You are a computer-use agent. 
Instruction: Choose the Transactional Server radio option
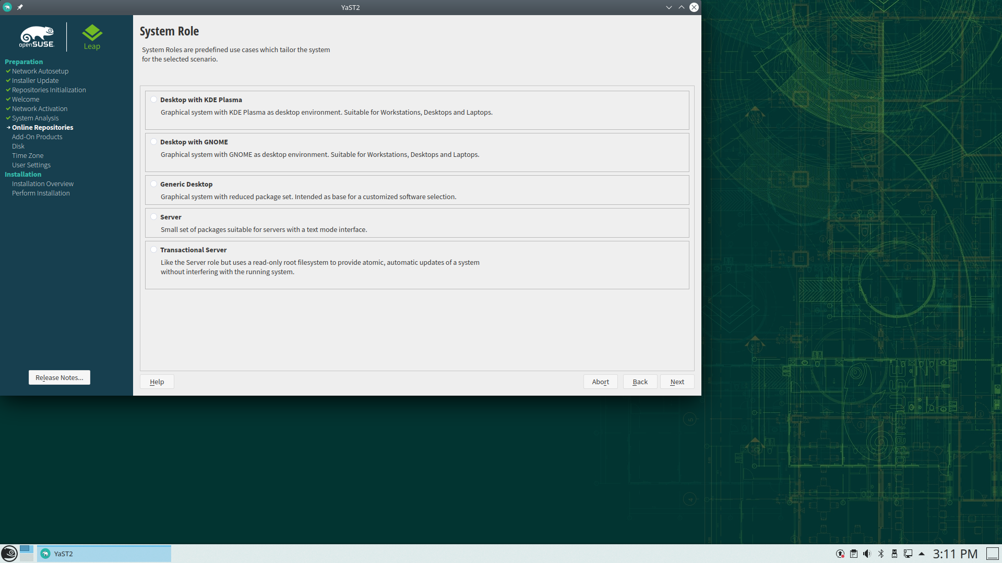154,250
